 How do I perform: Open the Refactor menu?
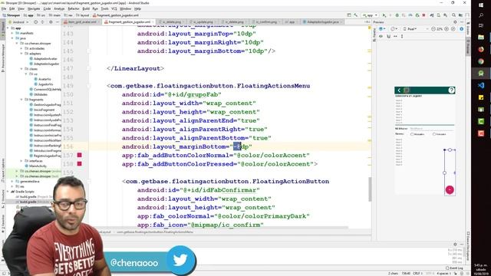click(74, 8)
